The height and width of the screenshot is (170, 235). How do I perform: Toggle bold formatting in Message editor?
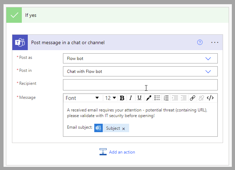tap(122, 98)
